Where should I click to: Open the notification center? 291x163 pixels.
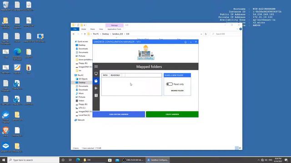pos(286,160)
